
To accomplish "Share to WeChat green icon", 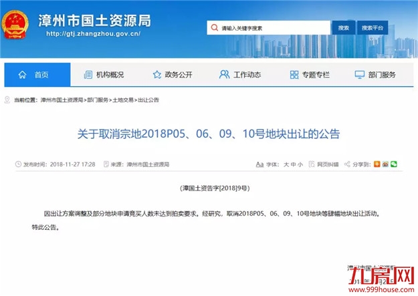I will [x=394, y=164].
